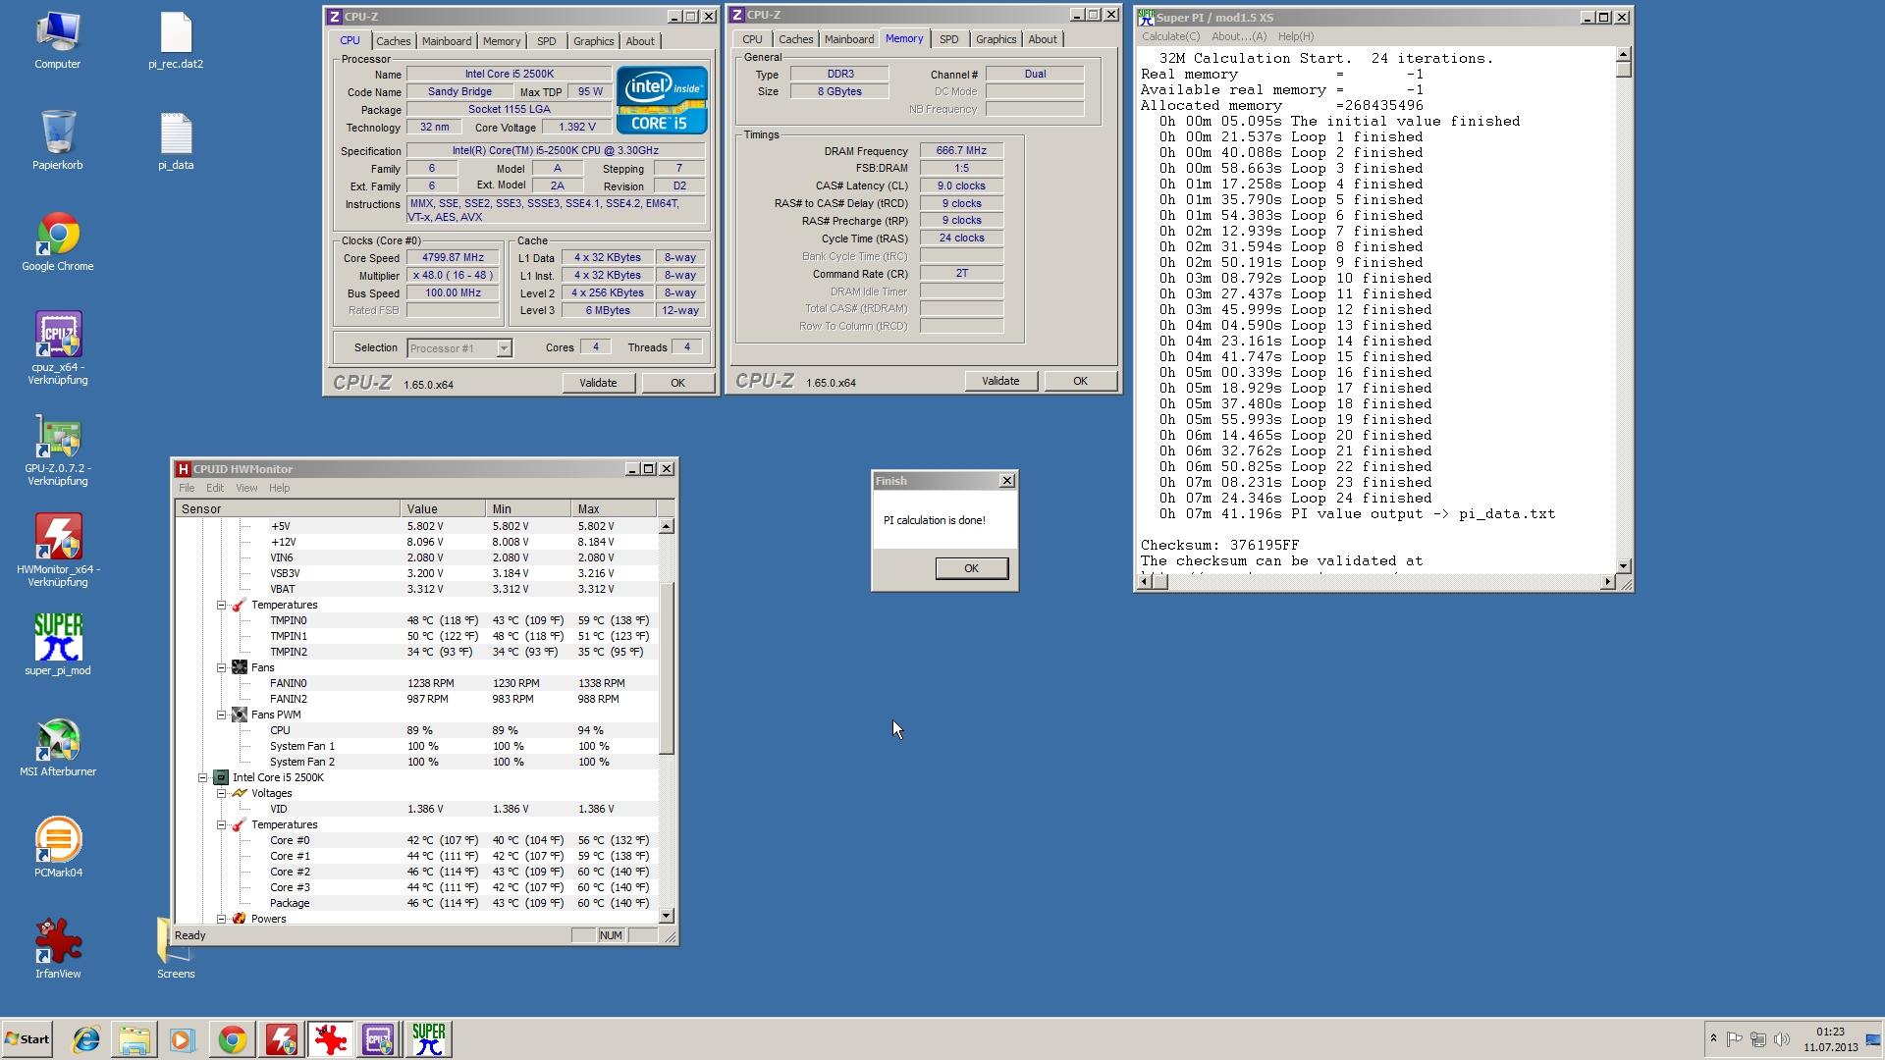Screen dimensions: 1885x1060
Task: Open the SPD tab in left CPU-Z window
Action: coord(546,41)
